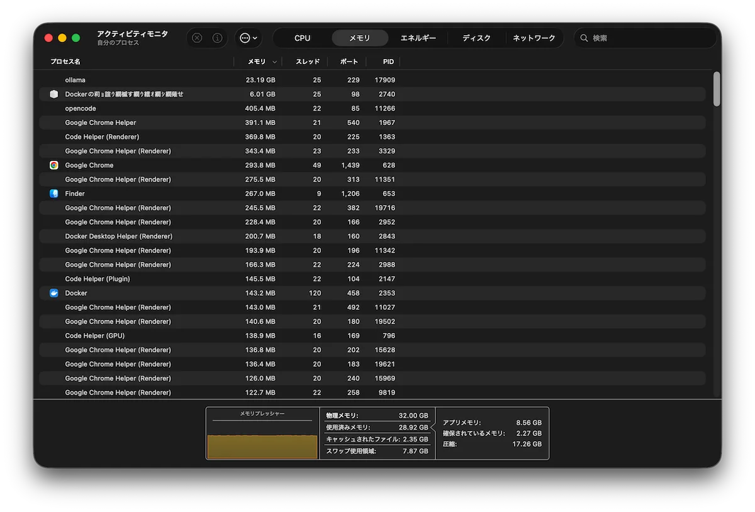Click the memory column sort arrow
755x512 pixels.
[x=274, y=62]
